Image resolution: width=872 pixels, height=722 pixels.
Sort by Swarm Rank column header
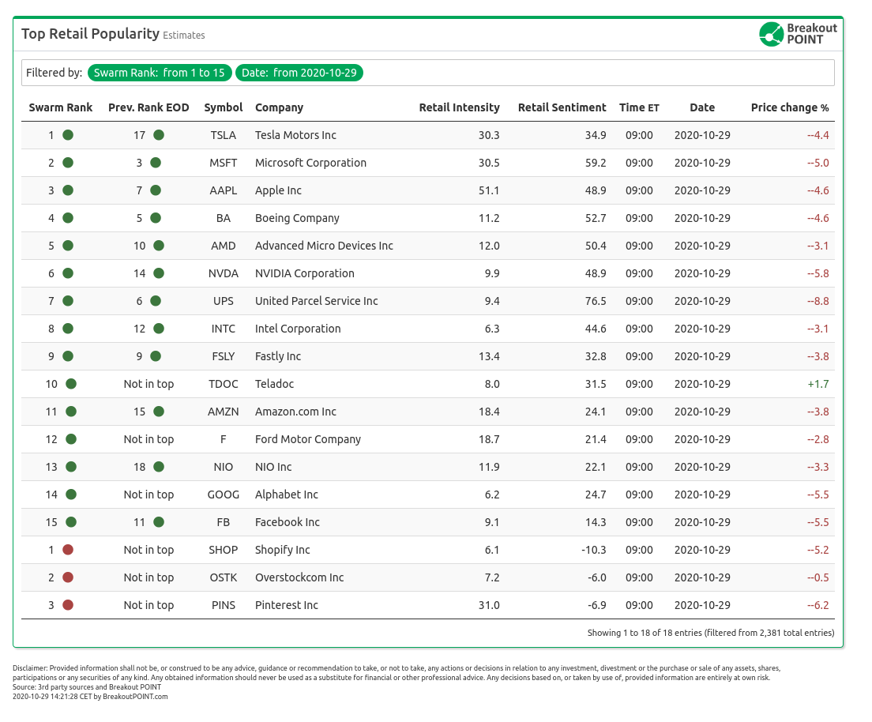pyautogui.click(x=61, y=107)
